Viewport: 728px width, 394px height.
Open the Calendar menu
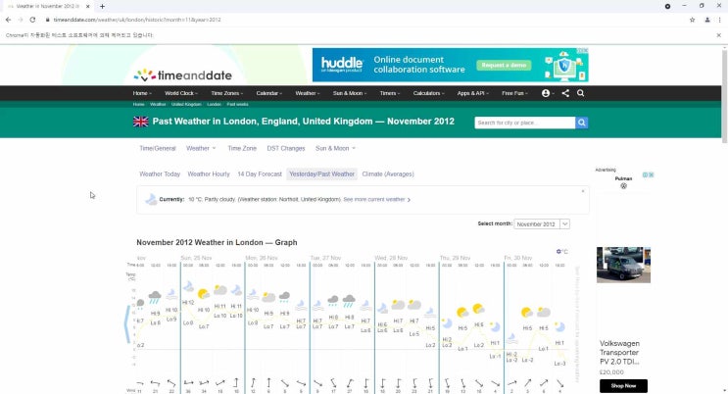pyautogui.click(x=269, y=93)
